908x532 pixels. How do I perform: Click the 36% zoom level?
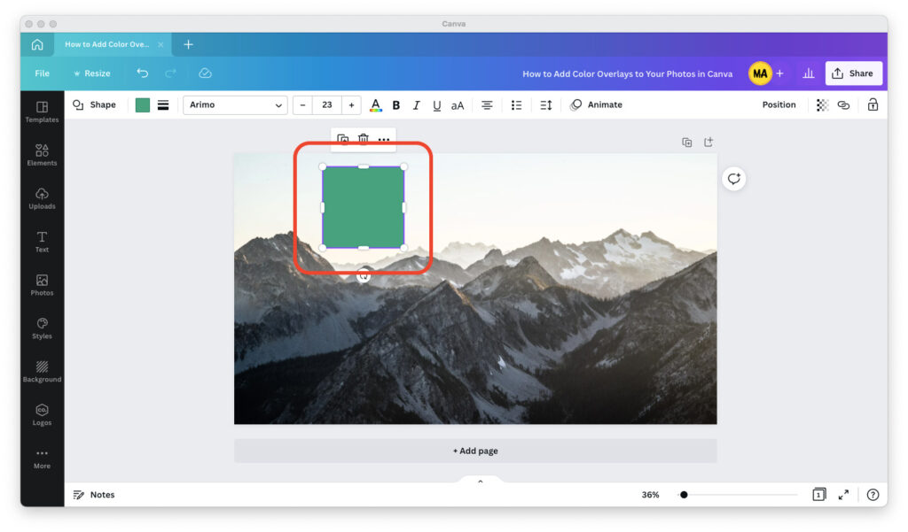pos(650,495)
